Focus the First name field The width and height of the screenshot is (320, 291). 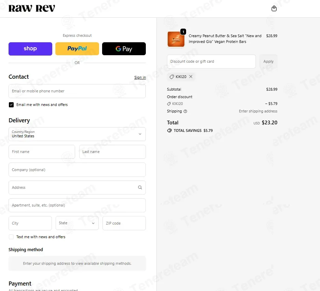42,152
